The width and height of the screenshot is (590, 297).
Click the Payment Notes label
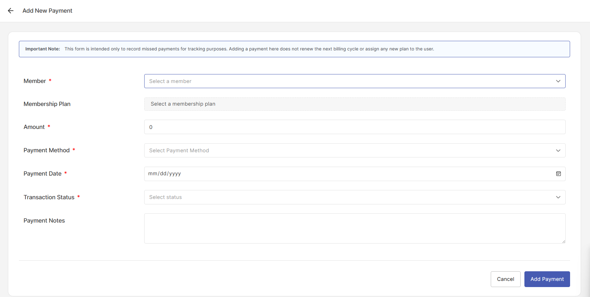click(x=44, y=221)
